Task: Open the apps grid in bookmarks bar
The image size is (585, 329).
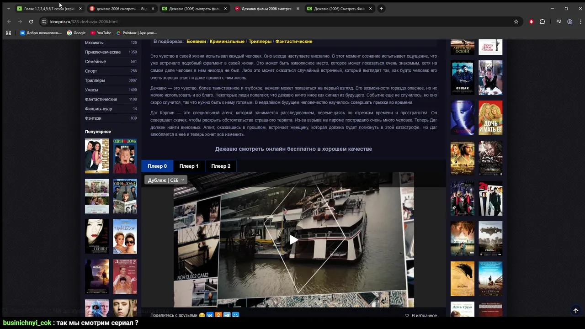Action: pyautogui.click(x=8, y=33)
